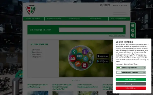The height and width of the screenshot is (95, 153).
Task: Open thumbnail below the Bioabfall article
Action: pyautogui.click(x=63, y=93)
